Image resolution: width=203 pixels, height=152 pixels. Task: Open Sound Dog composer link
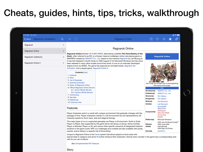[162, 115]
